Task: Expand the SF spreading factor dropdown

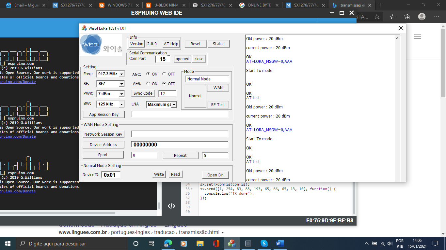Action: coord(122,84)
